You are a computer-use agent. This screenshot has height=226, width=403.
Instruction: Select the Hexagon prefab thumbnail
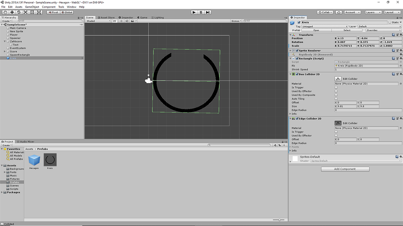34,159
